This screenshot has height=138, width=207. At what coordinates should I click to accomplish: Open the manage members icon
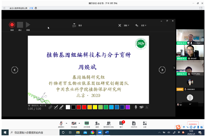coord(108,124)
